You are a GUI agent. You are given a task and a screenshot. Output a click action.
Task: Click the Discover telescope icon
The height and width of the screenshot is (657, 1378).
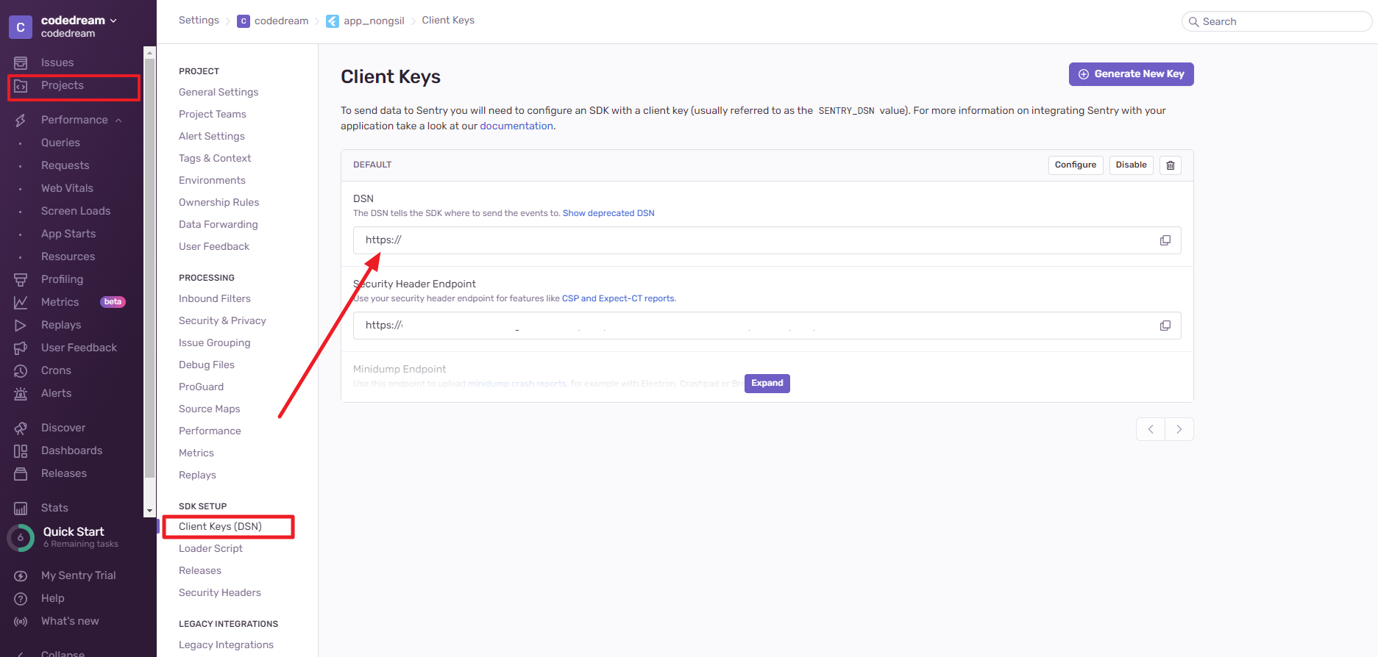tap(21, 428)
